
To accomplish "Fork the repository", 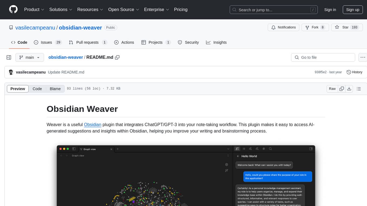I will click(x=315, y=27).
